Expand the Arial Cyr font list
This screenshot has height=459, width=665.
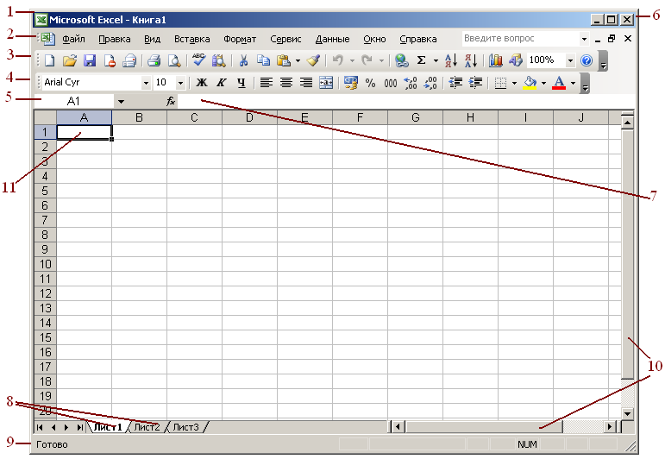146,83
